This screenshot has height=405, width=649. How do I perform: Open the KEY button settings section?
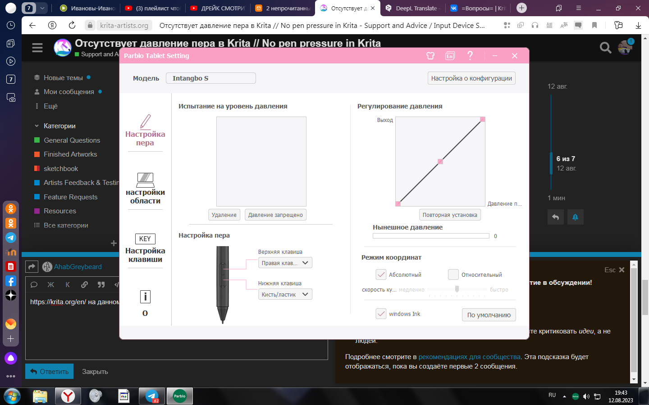145,247
